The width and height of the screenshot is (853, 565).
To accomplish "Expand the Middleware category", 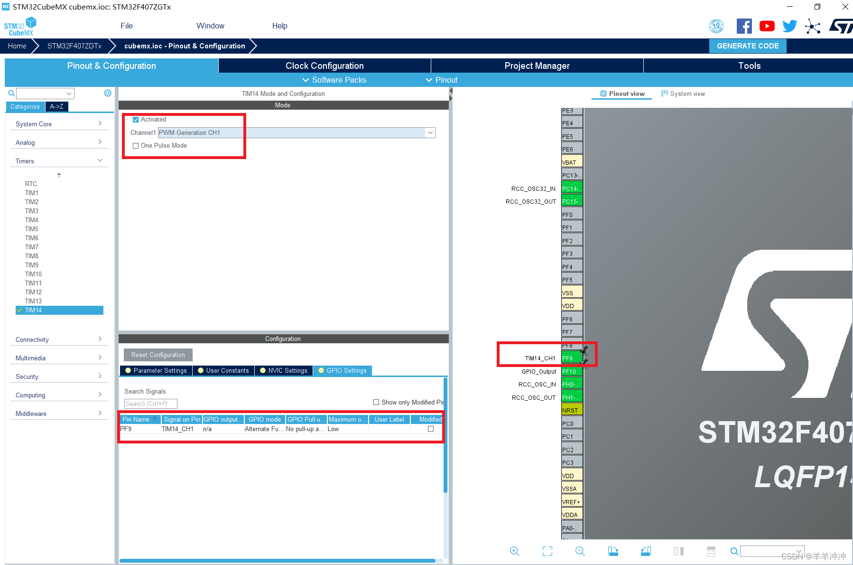I will (x=59, y=414).
